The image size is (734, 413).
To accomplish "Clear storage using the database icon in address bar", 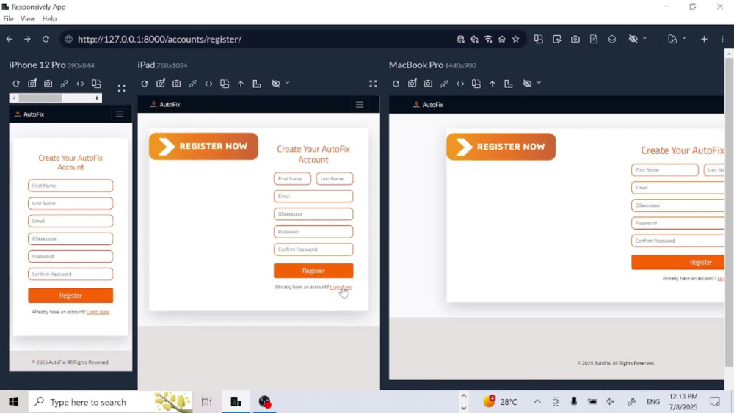I will point(461,40).
